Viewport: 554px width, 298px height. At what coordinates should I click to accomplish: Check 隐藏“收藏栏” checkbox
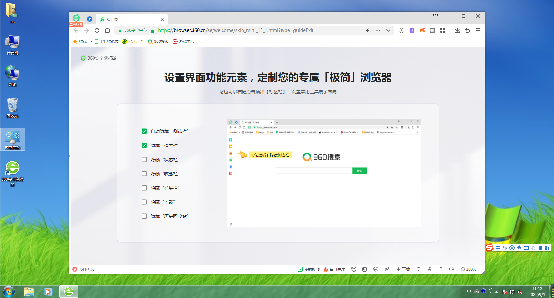[144, 174]
